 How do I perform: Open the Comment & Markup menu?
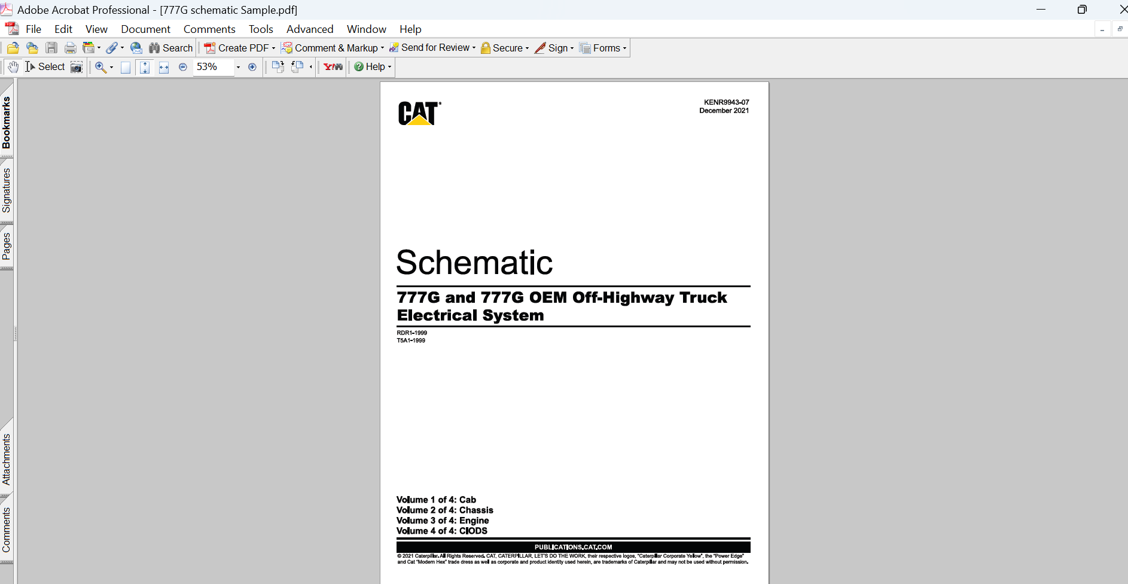(x=333, y=48)
